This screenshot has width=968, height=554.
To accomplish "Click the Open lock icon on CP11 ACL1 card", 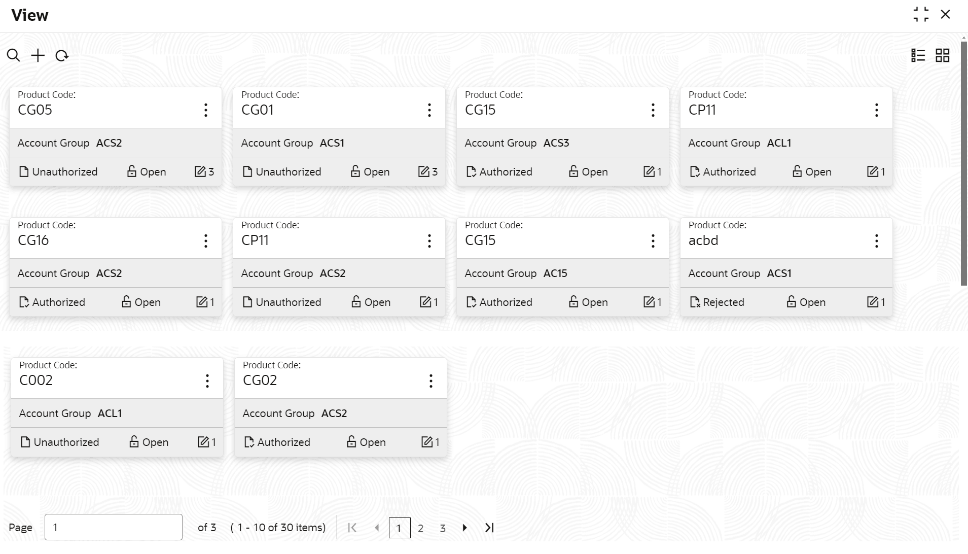I will [x=797, y=171].
